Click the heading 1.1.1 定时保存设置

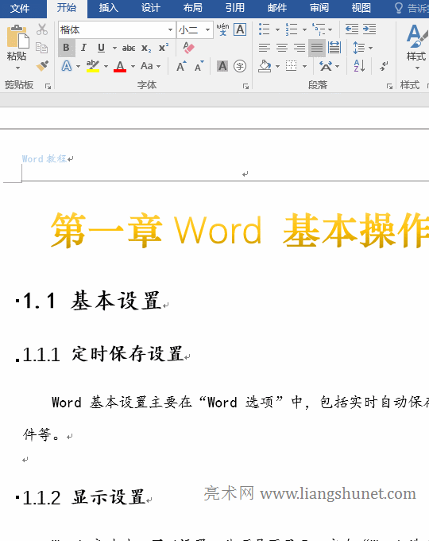pyautogui.click(x=102, y=354)
